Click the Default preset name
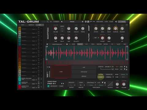The height and width of the screenshot is (110, 147). click(72, 22)
